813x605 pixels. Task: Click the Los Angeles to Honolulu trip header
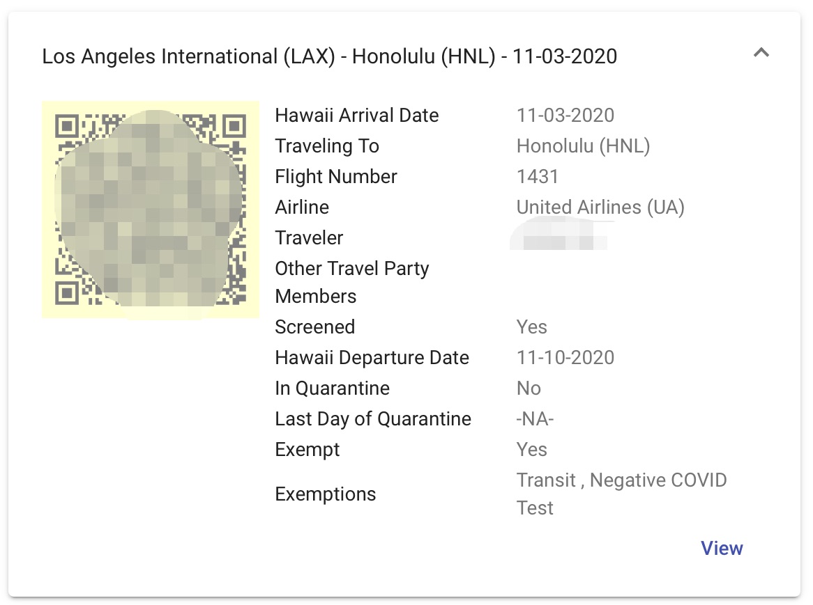[x=329, y=56]
